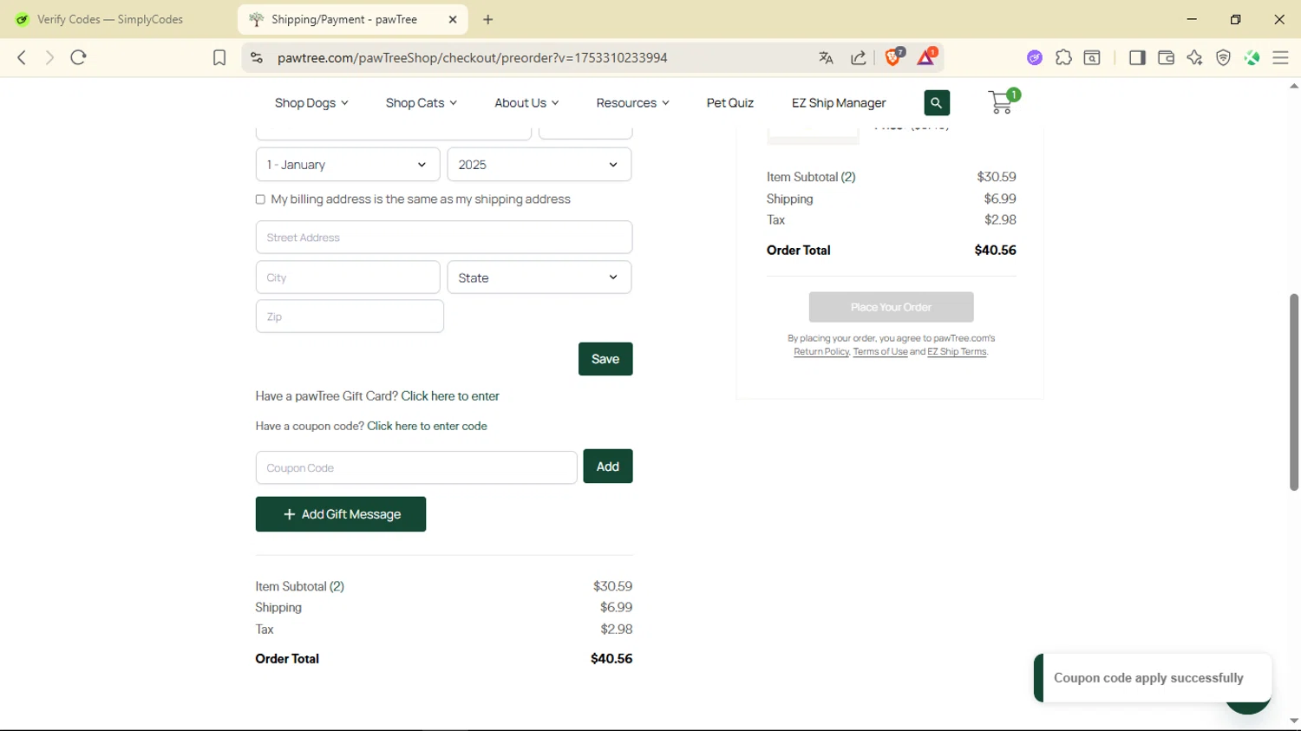Open Brave Rewards triangle icon
The width and height of the screenshot is (1301, 731).
tap(926, 57)
